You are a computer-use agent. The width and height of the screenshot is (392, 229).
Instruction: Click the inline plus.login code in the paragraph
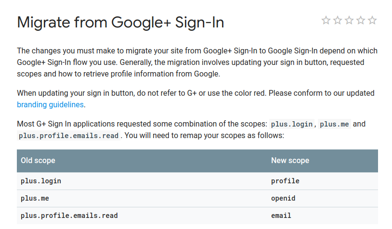(x=292, y=124)
